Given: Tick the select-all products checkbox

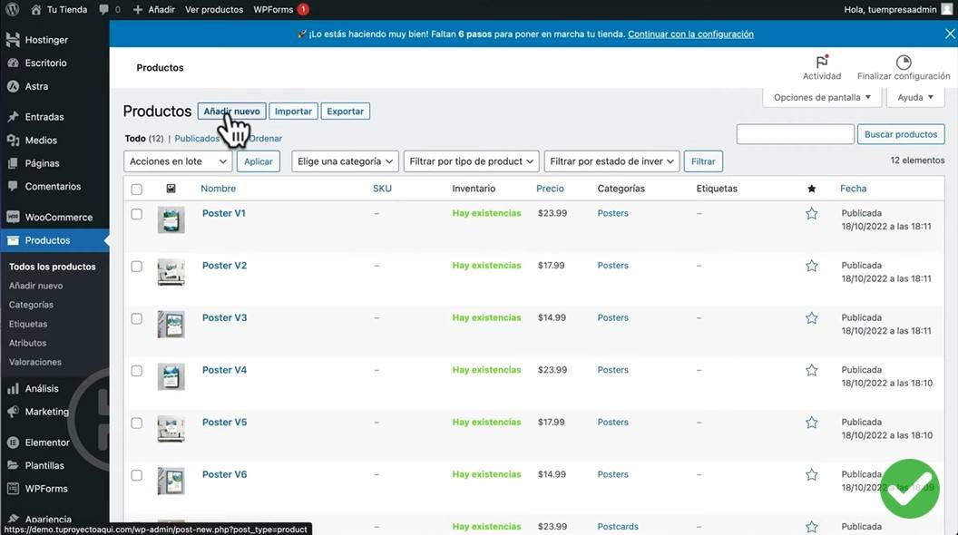Looking at the screenshot, I should coord(136,189).
